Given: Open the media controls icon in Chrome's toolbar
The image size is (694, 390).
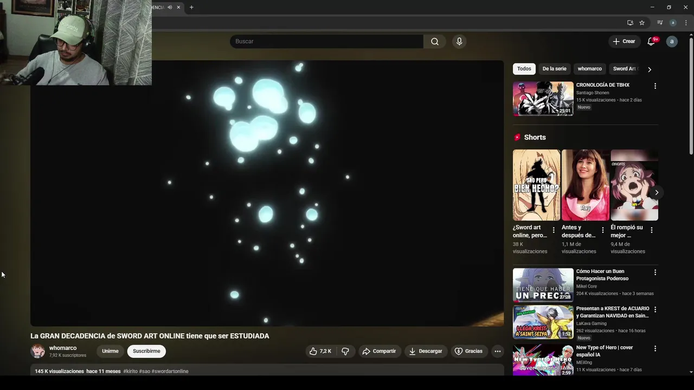Looking at the screenshot, I should tap(660, 23).
